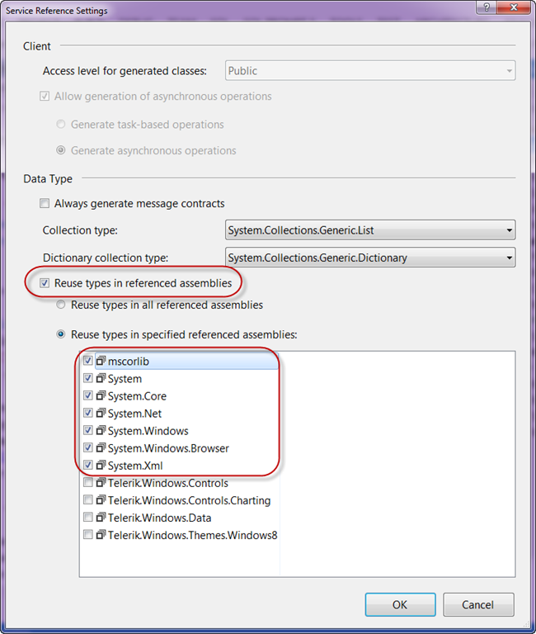Click the assembly icon beside System.Core
536x634 pixels.
(x=101, y=396)
